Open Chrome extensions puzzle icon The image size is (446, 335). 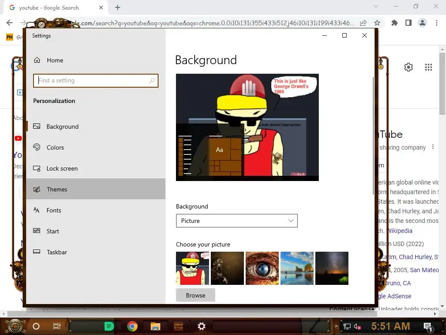tap(395, 23)
